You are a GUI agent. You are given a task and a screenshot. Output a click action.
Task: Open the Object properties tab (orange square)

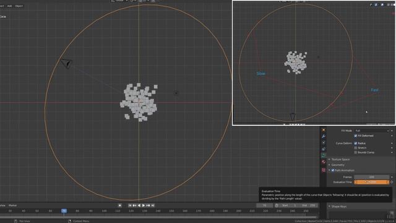point(324,130)
